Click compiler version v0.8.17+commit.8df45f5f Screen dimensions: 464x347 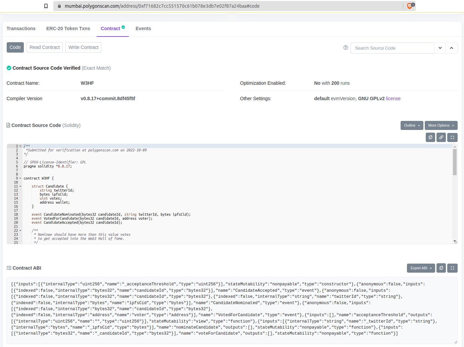108,98
